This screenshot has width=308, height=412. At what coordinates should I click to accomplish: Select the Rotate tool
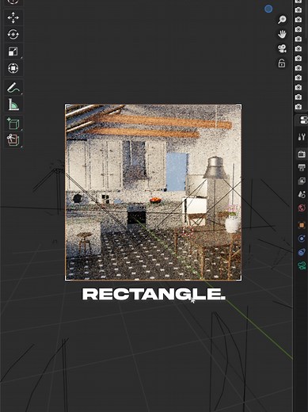click(13, 34)
